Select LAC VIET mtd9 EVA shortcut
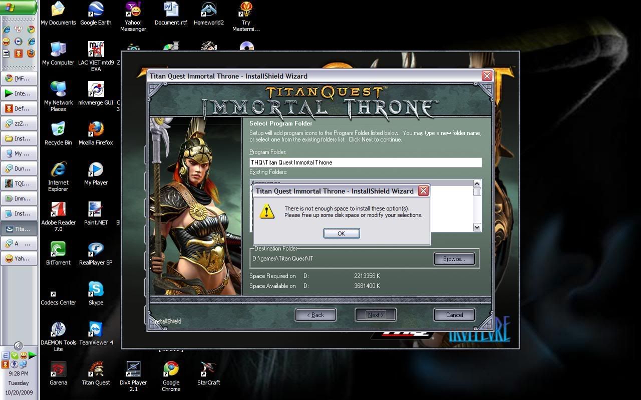 [x=96, y=56]
